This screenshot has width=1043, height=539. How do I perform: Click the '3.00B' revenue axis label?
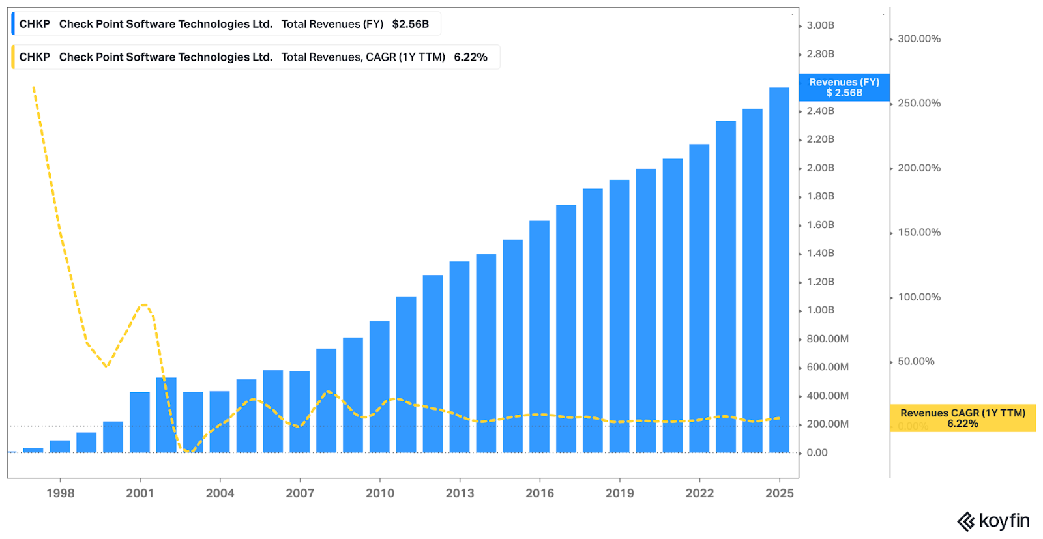point(821,25)
